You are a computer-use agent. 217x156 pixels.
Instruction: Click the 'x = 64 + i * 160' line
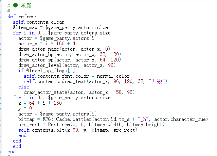pos(40,103)
